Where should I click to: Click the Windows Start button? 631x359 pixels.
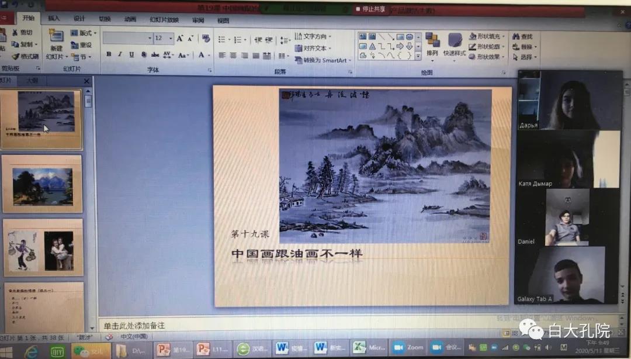tap(6, 353)
